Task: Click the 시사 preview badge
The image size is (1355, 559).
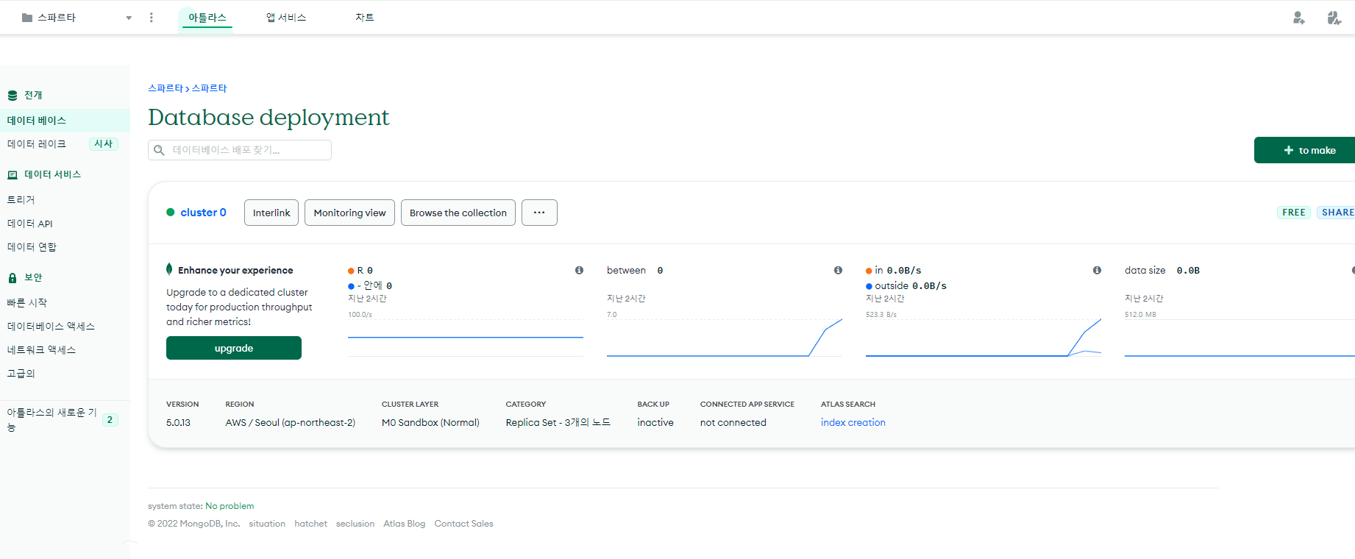Action: 104,144
